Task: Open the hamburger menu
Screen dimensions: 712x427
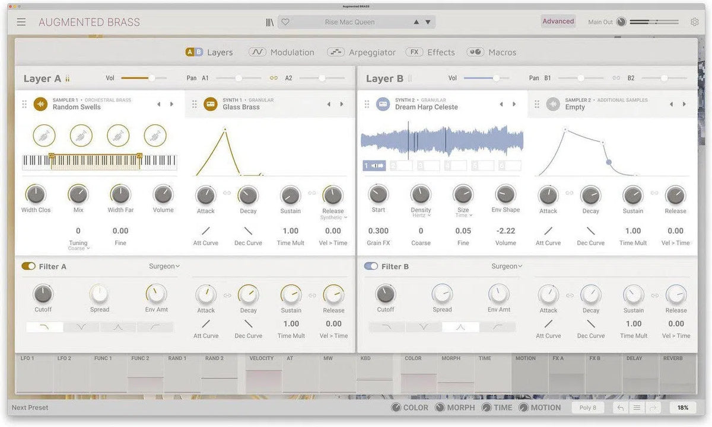Action: (21, 21)
